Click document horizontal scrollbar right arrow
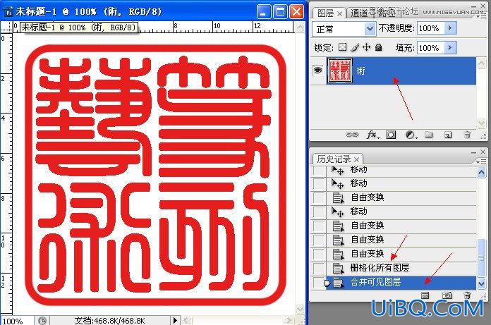The height and width of the screenshot is (325, 491). 289,321
